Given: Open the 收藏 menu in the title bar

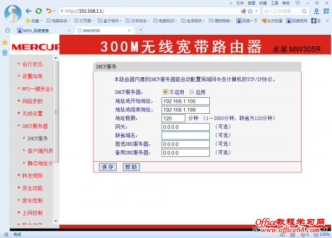Looking at the screenshot, I should (263, 3).
